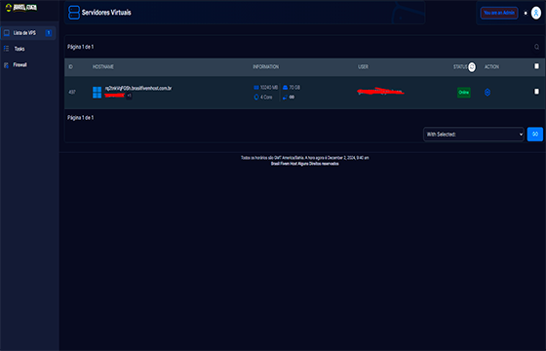Viewport: 546px width, 351px height.
Task: Click the blue Go button
Action: (x=535, y=135)
